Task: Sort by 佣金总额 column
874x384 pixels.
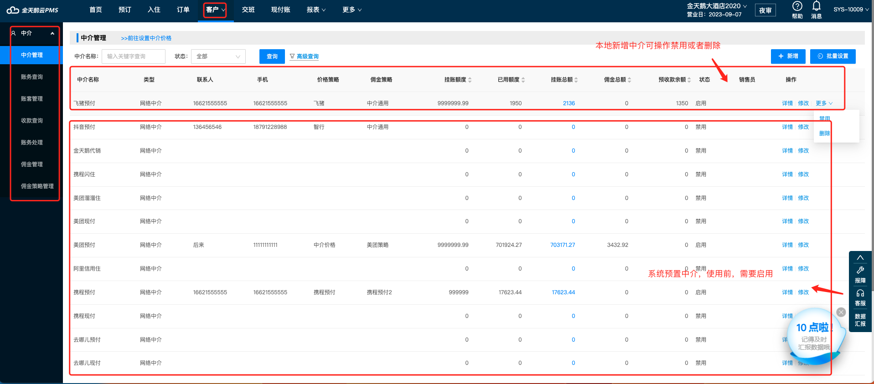Action: coord(629,80)
